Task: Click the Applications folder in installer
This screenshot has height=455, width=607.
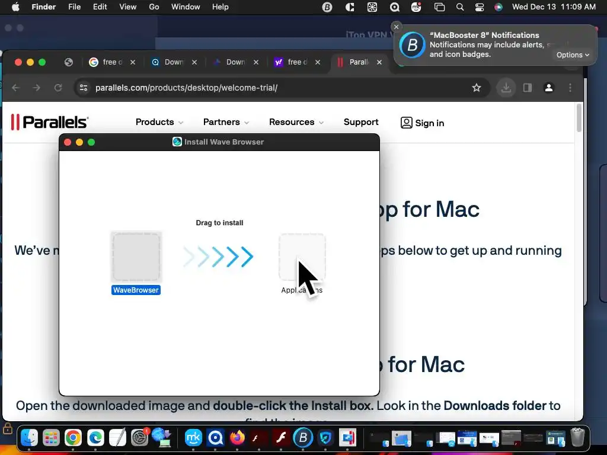Action: point(302,257)
